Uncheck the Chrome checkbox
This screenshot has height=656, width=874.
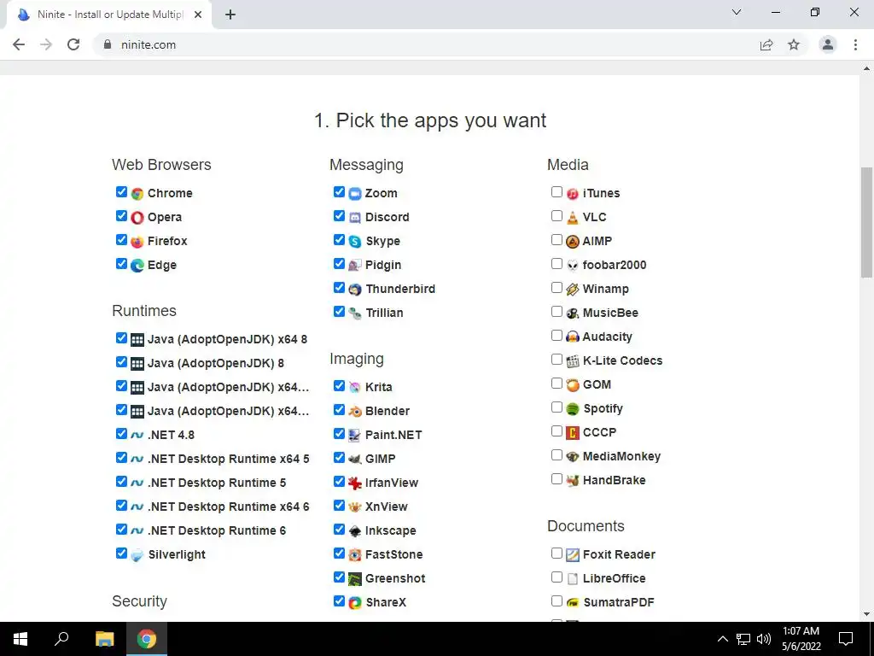(121, 192)
